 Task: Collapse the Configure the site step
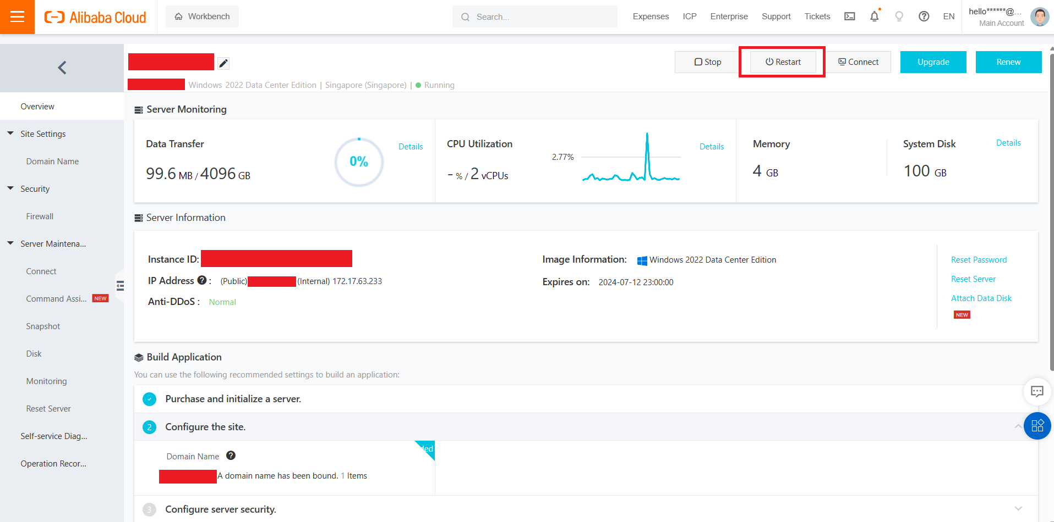click(x=1018, y=427)
